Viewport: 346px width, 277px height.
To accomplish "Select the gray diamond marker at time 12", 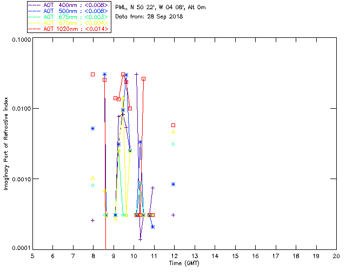I will pyautogui.click(x=174, y=144).
